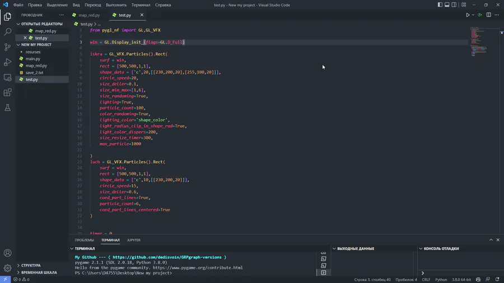Switch to the map_red.py editor tab
Viewport: 504px width, 283px height.
point(89,15)
